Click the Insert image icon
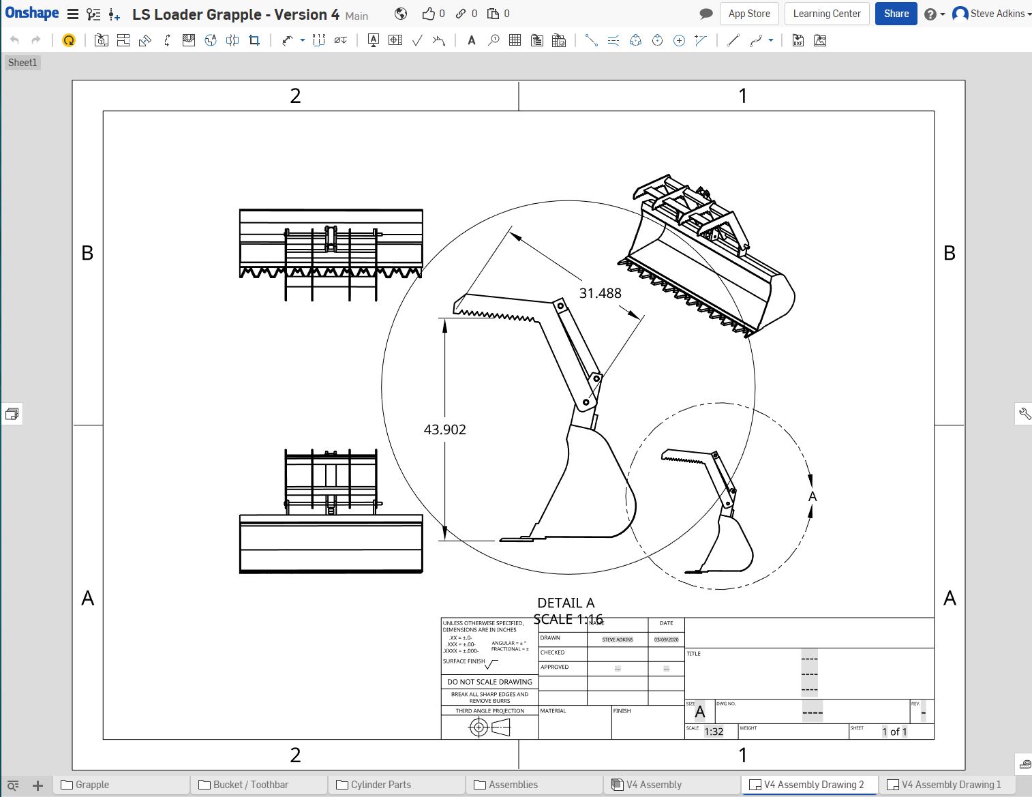1032x797 pixels. click(820, 41)
